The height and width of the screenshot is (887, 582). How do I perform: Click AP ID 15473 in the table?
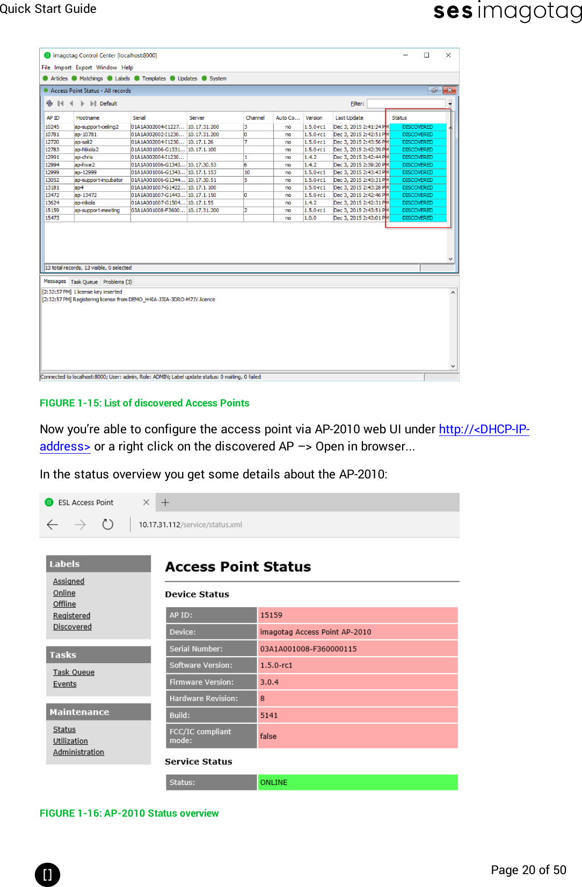tap(52, 218)
